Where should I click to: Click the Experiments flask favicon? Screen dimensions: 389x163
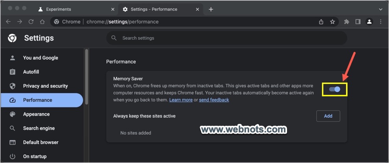(x=41, y=9)
